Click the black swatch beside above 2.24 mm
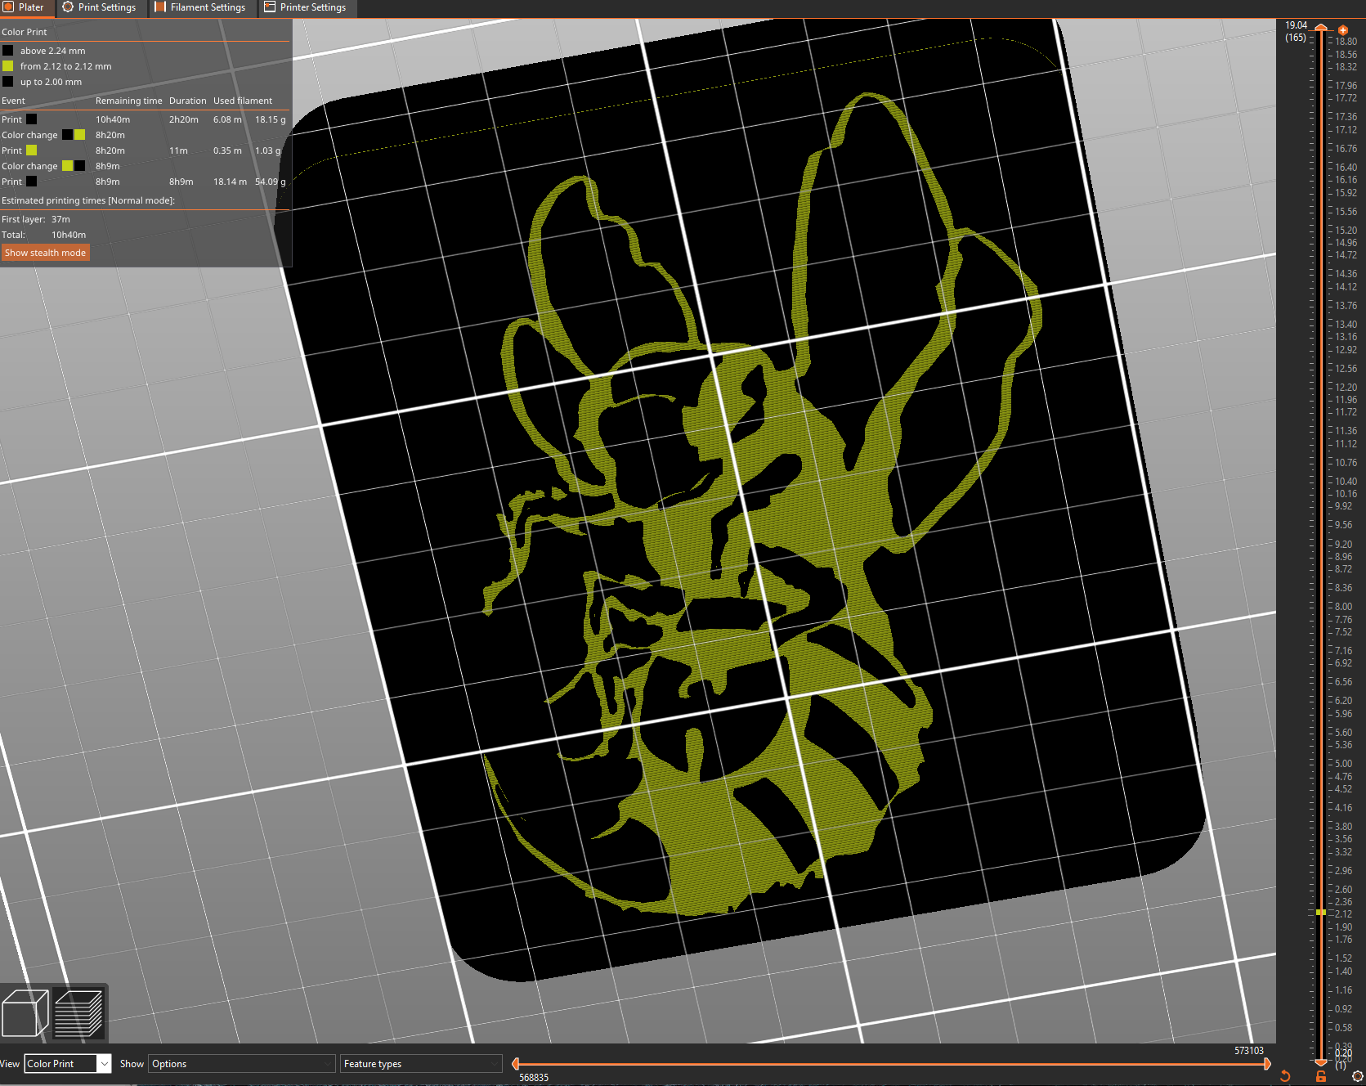The image size is (1366, 1086). coord(7,51)
